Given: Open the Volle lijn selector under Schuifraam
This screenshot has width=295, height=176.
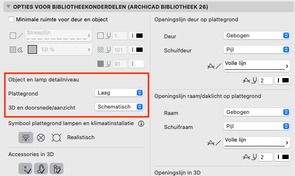Looking at the screenshot, I should 257,143.
